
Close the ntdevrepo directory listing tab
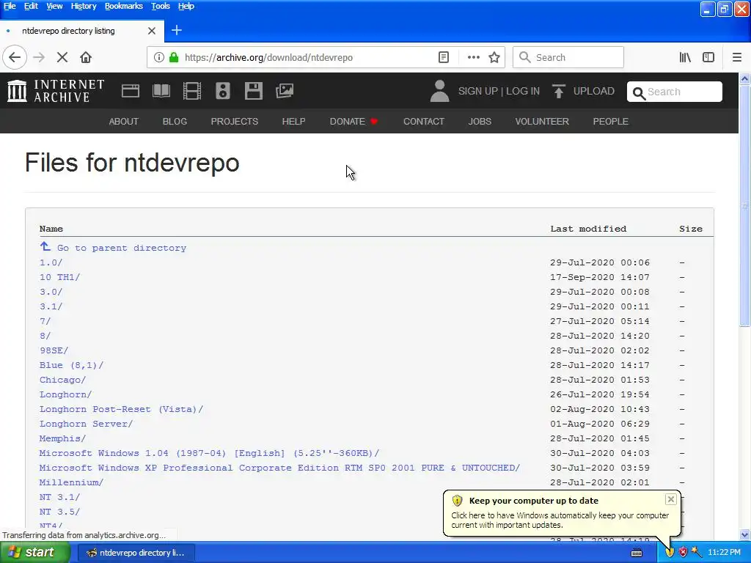[x=152, y=31]
